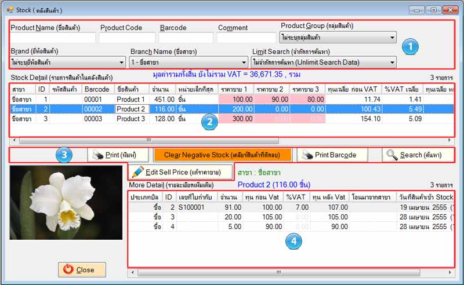Click price 3 cell 80.00 of Product 1

tap(316, 99)
